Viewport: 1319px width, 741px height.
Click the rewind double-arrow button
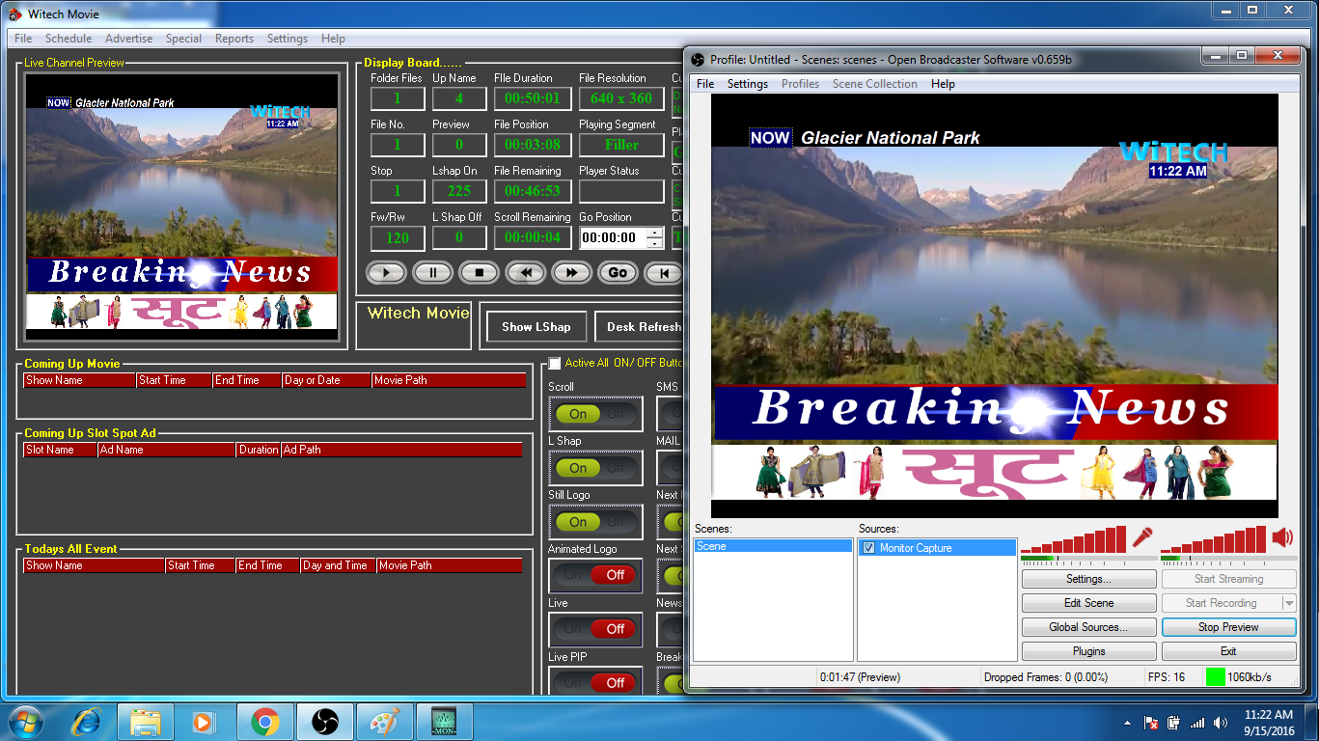525,273
